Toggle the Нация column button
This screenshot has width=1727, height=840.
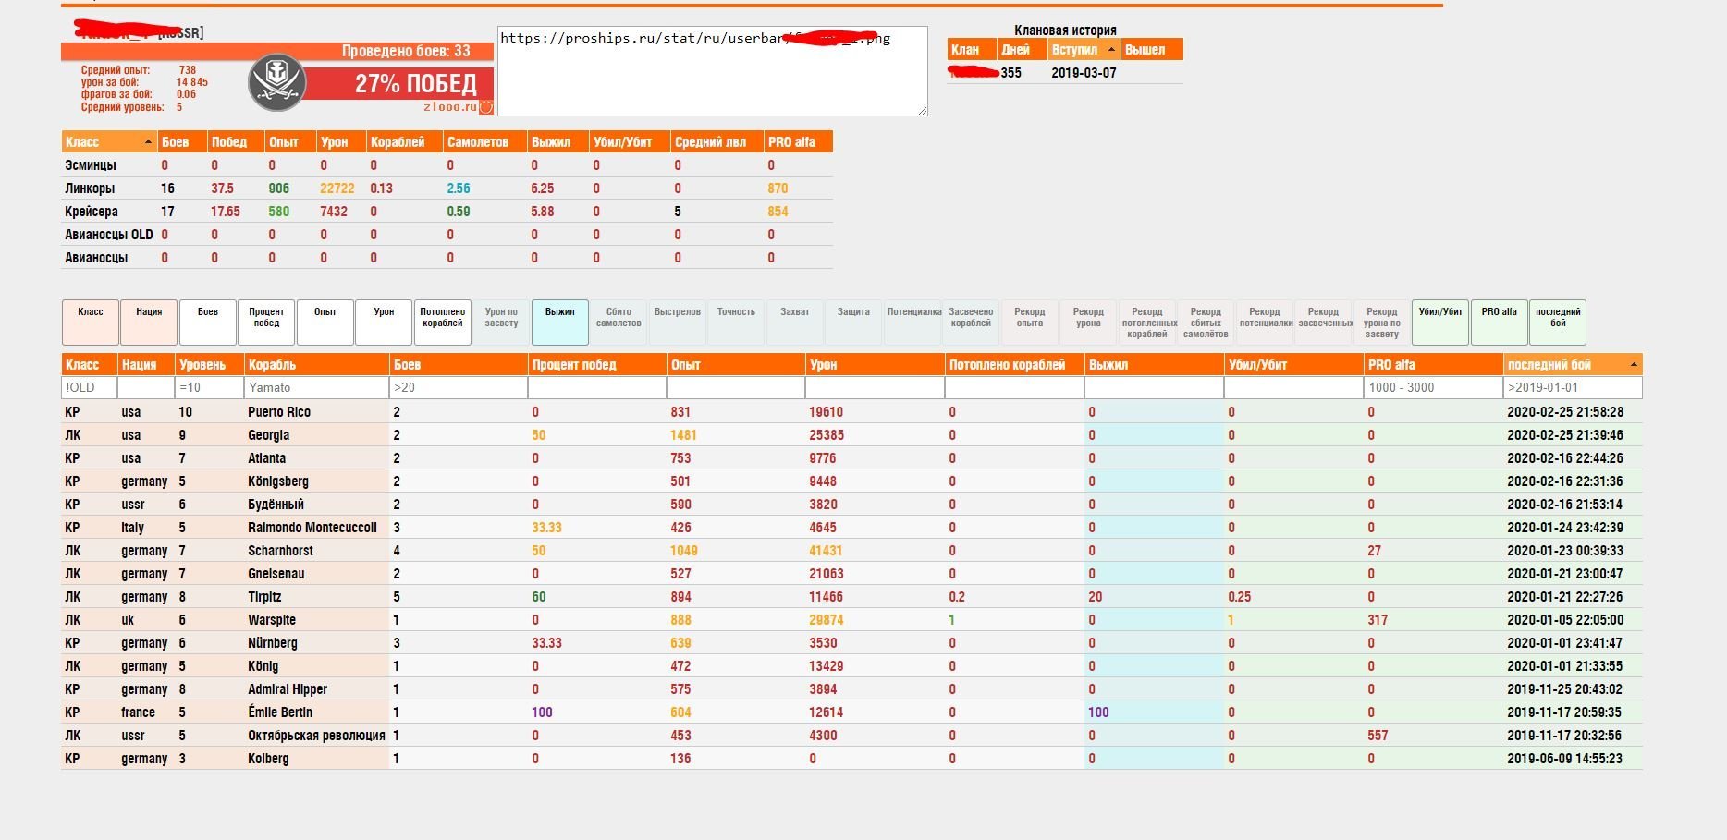coord(149,322)
